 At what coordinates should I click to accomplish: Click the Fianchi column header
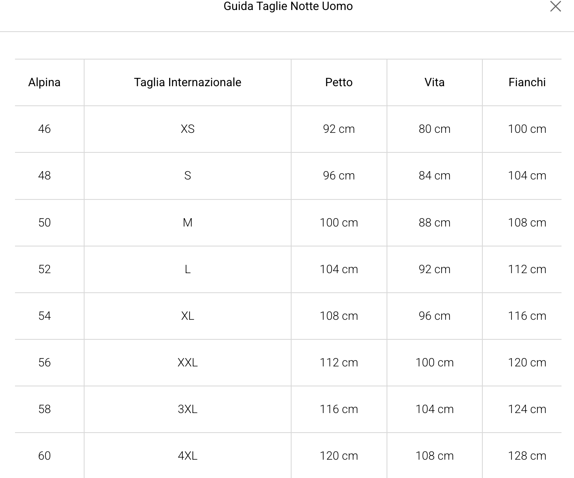click(527, 82)
